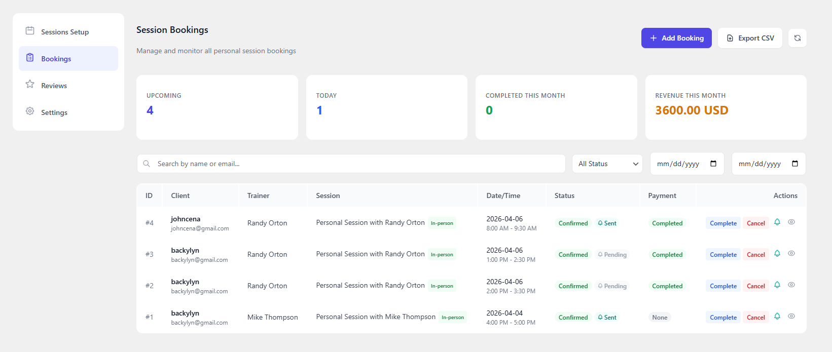The width and height of the screenshot is (832, 352).
Task: Focus the search by name or email field
Action: click(x=355, y=164)
